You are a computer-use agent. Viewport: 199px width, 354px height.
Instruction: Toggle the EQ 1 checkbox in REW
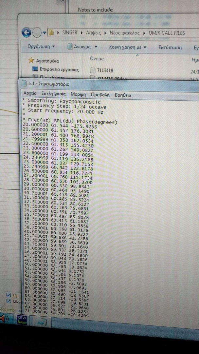9,295
